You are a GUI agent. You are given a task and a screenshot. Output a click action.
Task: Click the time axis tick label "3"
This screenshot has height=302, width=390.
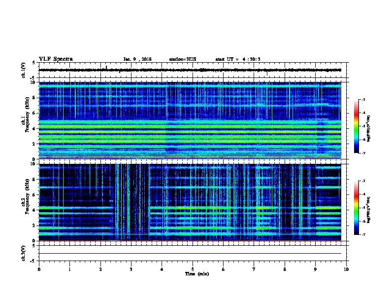(x=131, y=269)
